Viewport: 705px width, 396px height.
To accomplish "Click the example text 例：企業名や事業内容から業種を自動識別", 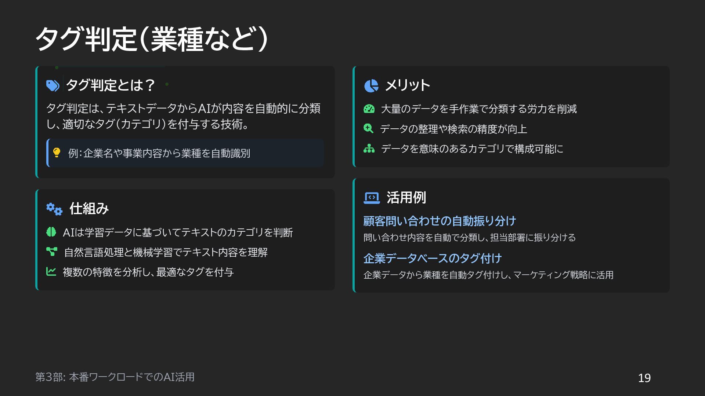I will coord(159,153).
